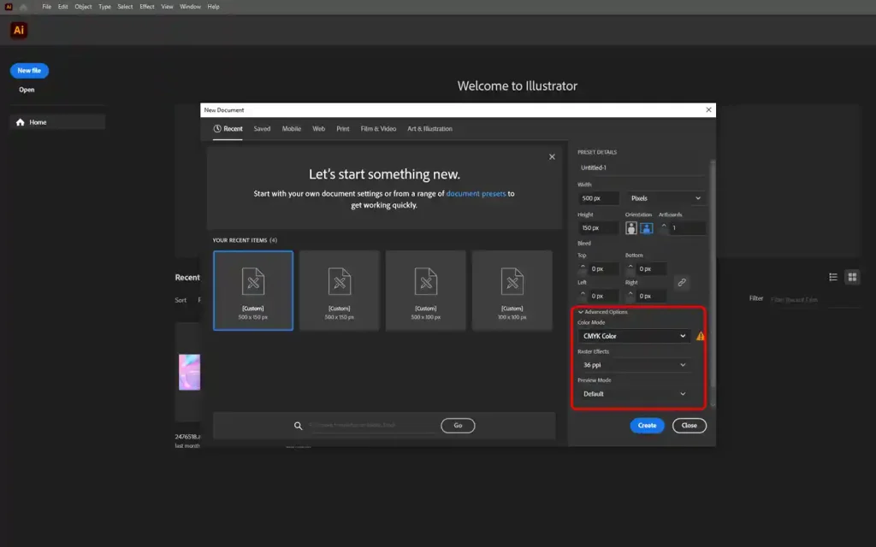Click the template search field in the dialog

(x=372, y=426)
